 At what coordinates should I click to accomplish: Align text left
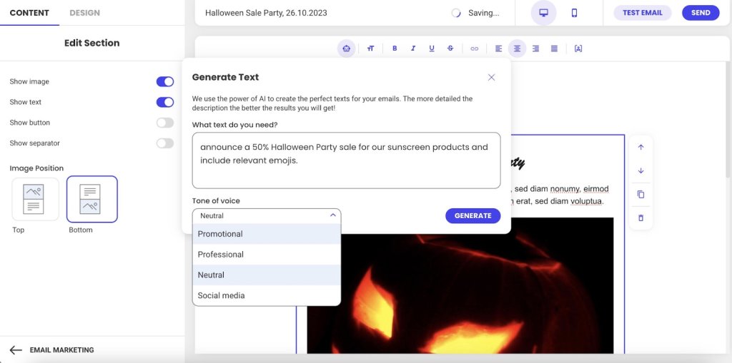[498, 48]
